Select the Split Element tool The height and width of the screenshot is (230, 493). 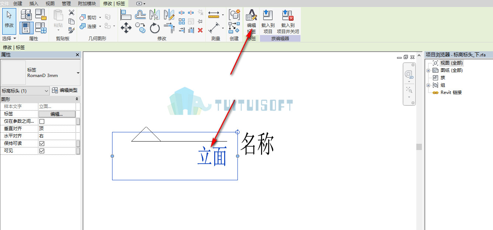[181, 13]
